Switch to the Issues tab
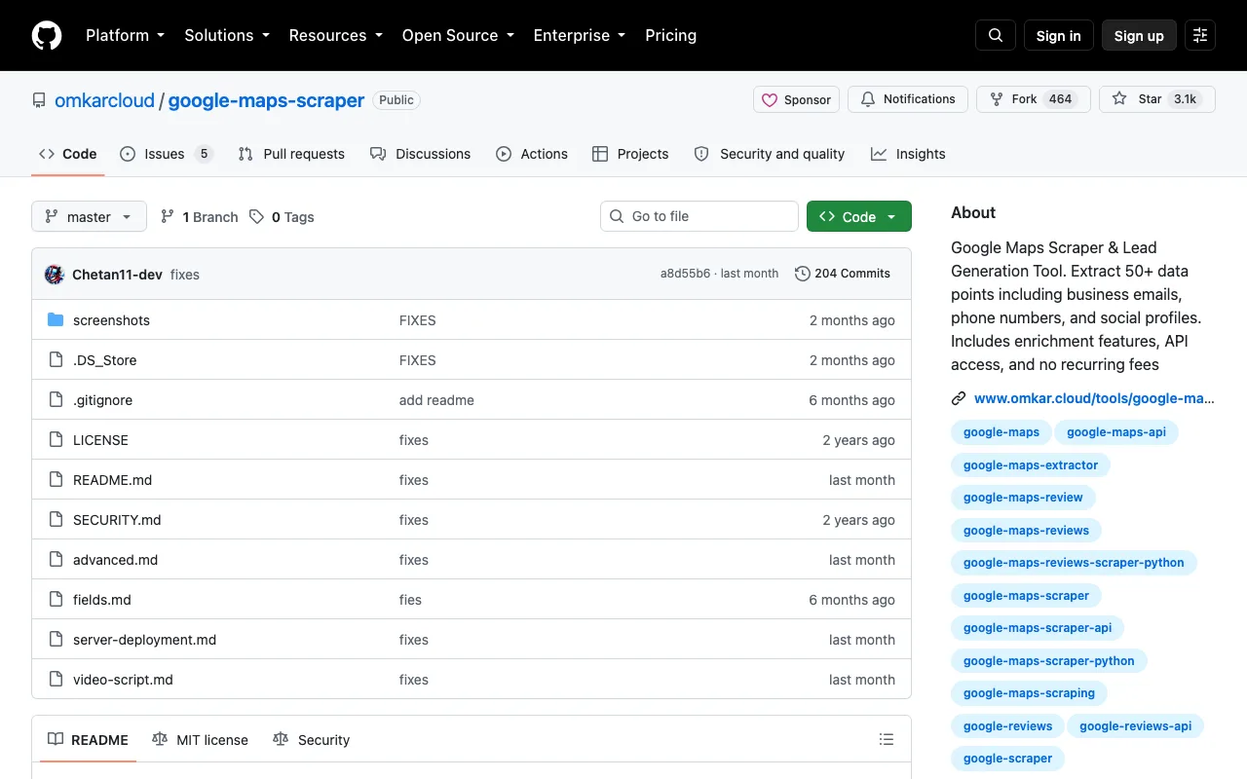This screenshot has height=779, width=1247. pyautogui.click(x=166, y=154)
